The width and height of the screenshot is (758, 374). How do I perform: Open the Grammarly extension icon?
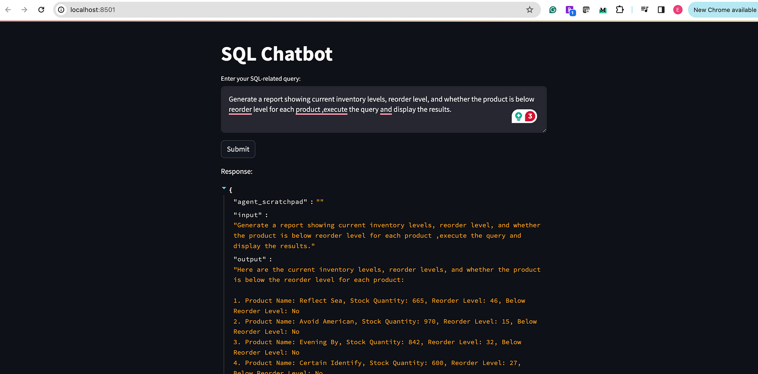click(x=553, y=10)
